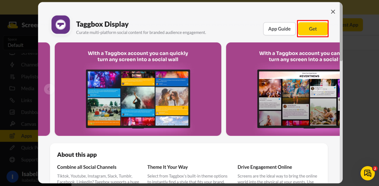Image resolution: width=379 pixels, height=186 pixels.
Task: Go to previous carousel slide arrow
Action: (x=48, y=89)
